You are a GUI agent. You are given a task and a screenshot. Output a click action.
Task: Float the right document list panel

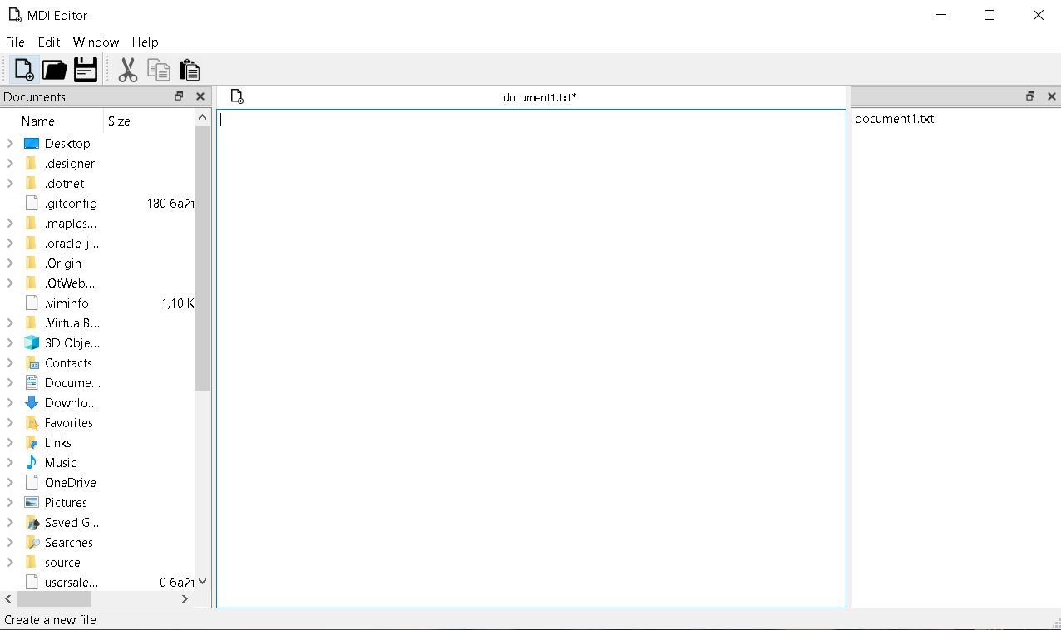point(1030,96)
